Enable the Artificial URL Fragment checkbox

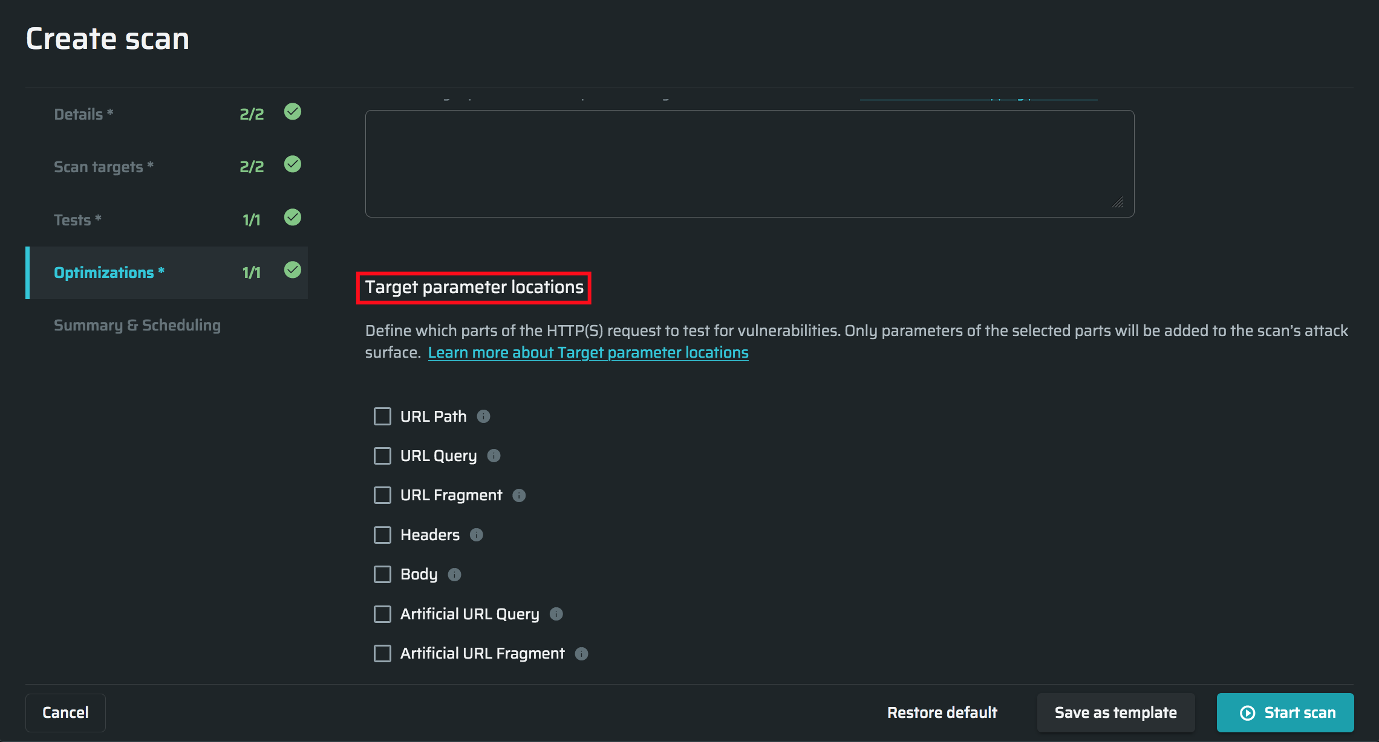click(x=382, y=654)
